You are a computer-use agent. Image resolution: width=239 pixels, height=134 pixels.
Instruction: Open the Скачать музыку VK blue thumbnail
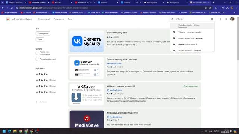tap(87, 41)
